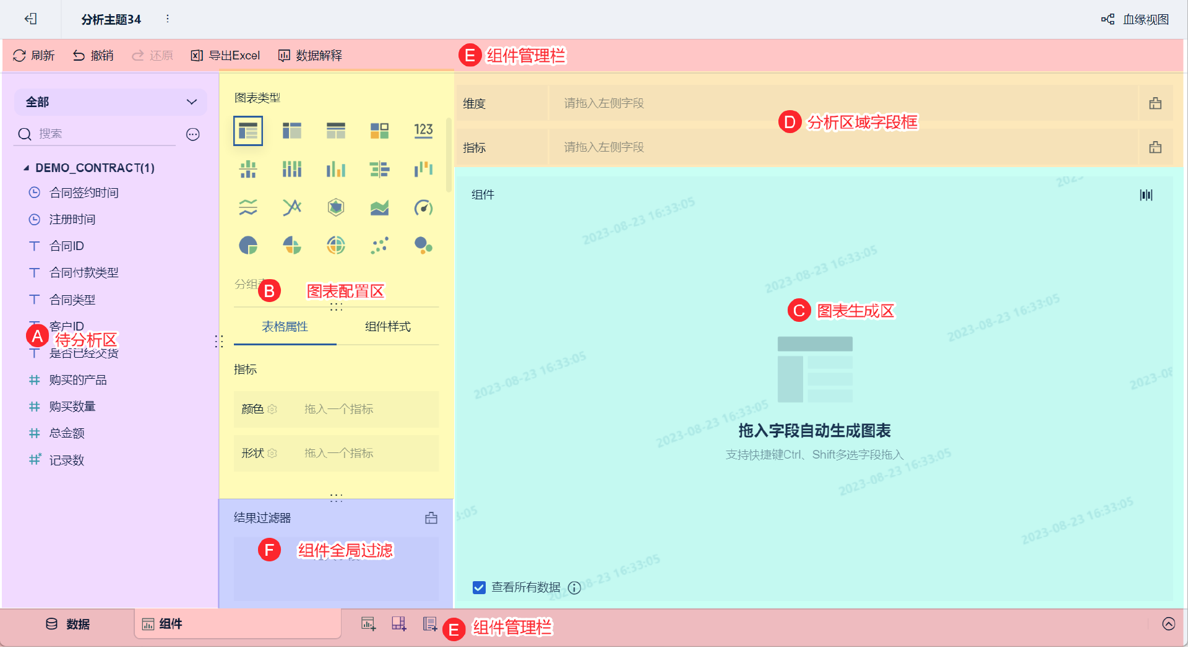The width and height of the screenshot is (1188, 648).
Task: Select the gauge chart type icon
Action: tap(423, 207)
